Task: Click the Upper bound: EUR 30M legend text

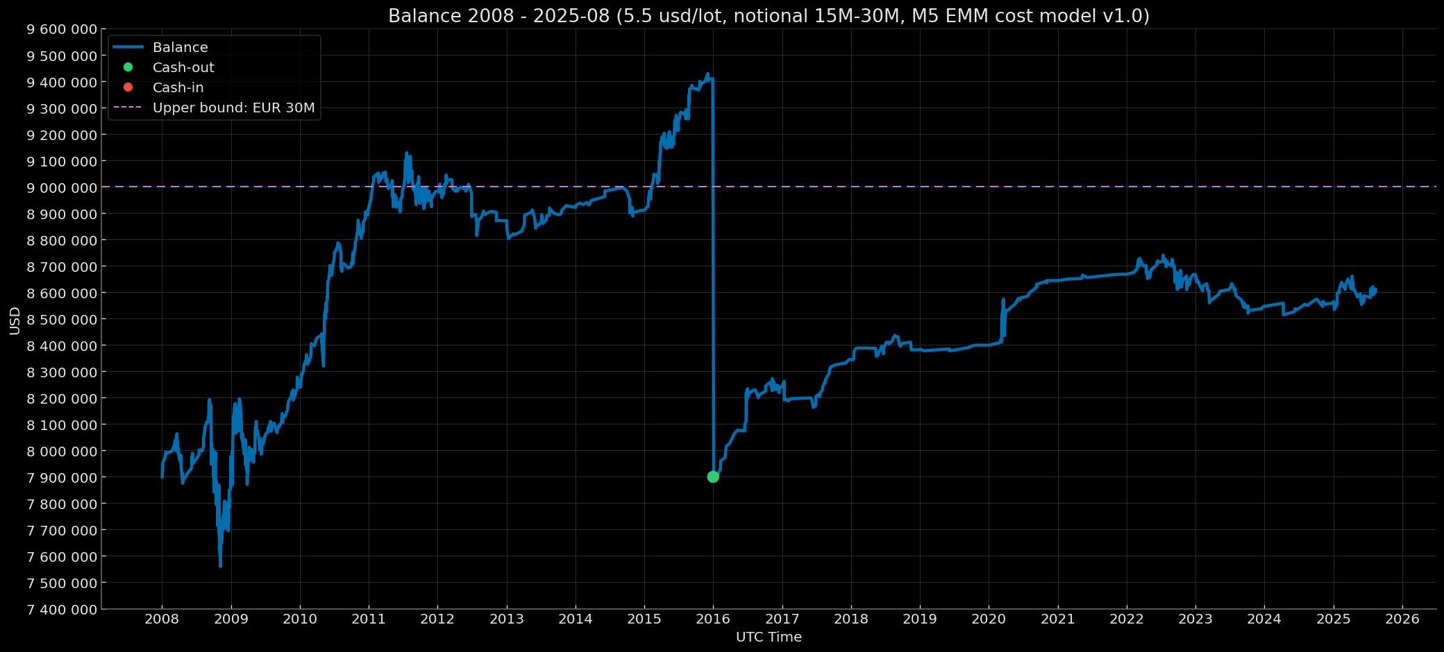Action: pyautogui.click(x=233, y=108)
